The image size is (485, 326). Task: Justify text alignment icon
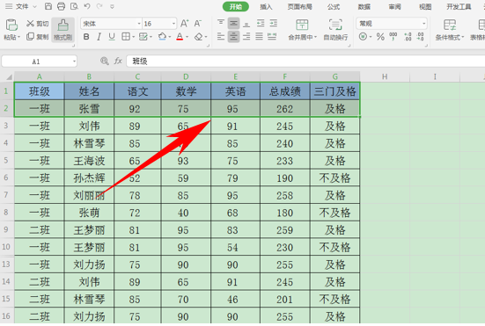259,37
